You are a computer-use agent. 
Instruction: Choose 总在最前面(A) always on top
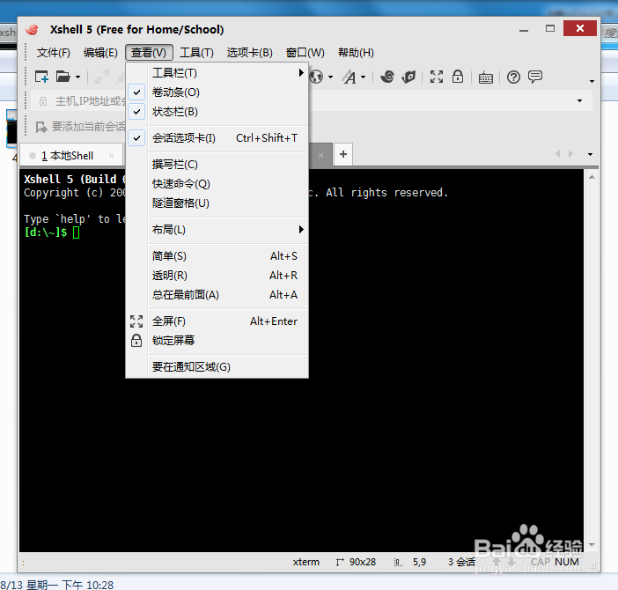(217, 294)
